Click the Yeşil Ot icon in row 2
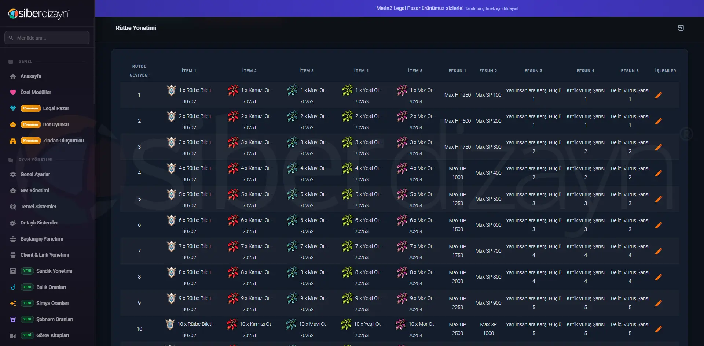This screenshot has height=346, width=704. pos(347,116)
